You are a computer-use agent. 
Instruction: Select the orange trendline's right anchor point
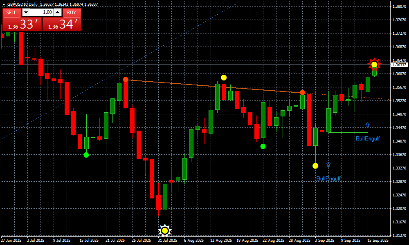coord(302,92)
